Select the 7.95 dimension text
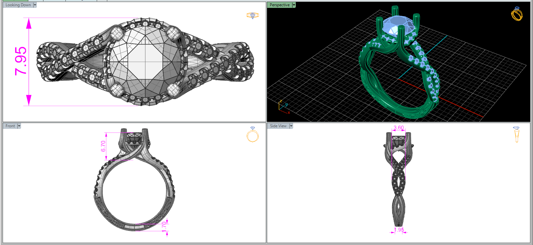 pyautogui.click(x=21, y=61)
